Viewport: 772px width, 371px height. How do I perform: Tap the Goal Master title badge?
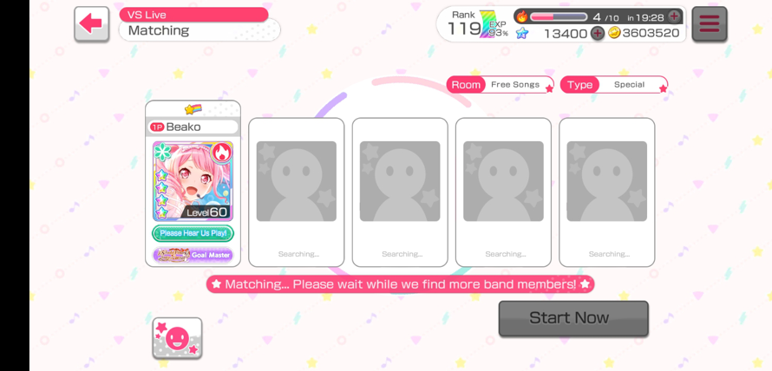tap(193, 255)
